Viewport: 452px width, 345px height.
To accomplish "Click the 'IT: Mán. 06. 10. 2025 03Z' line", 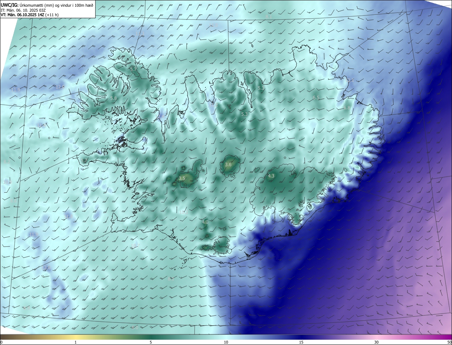I will [23, 10].
